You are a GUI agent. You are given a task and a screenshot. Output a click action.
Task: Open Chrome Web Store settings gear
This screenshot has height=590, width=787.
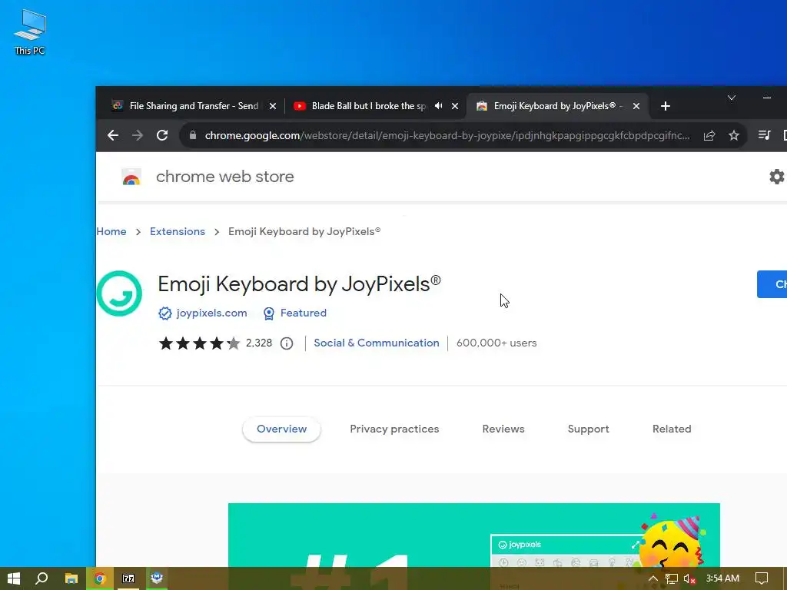[x=777, y=177]
